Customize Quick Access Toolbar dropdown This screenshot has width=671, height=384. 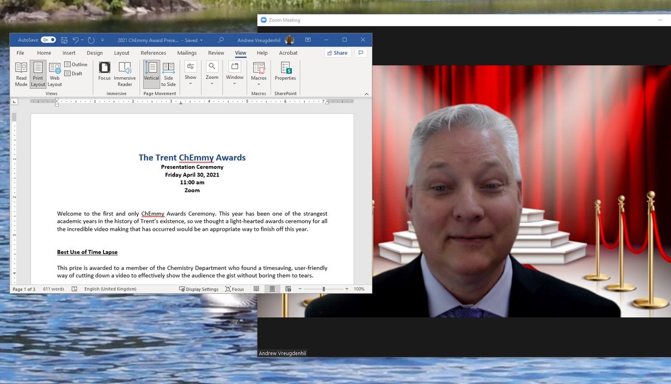point(102,40)
